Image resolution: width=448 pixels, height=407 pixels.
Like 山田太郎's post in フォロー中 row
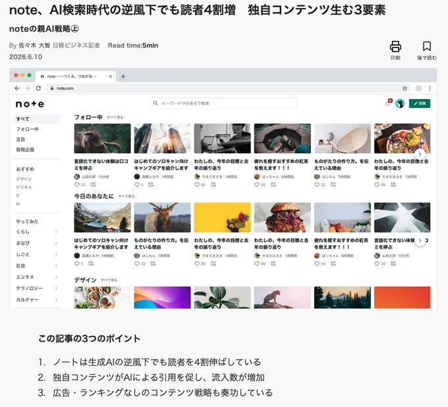pos(76,185)
